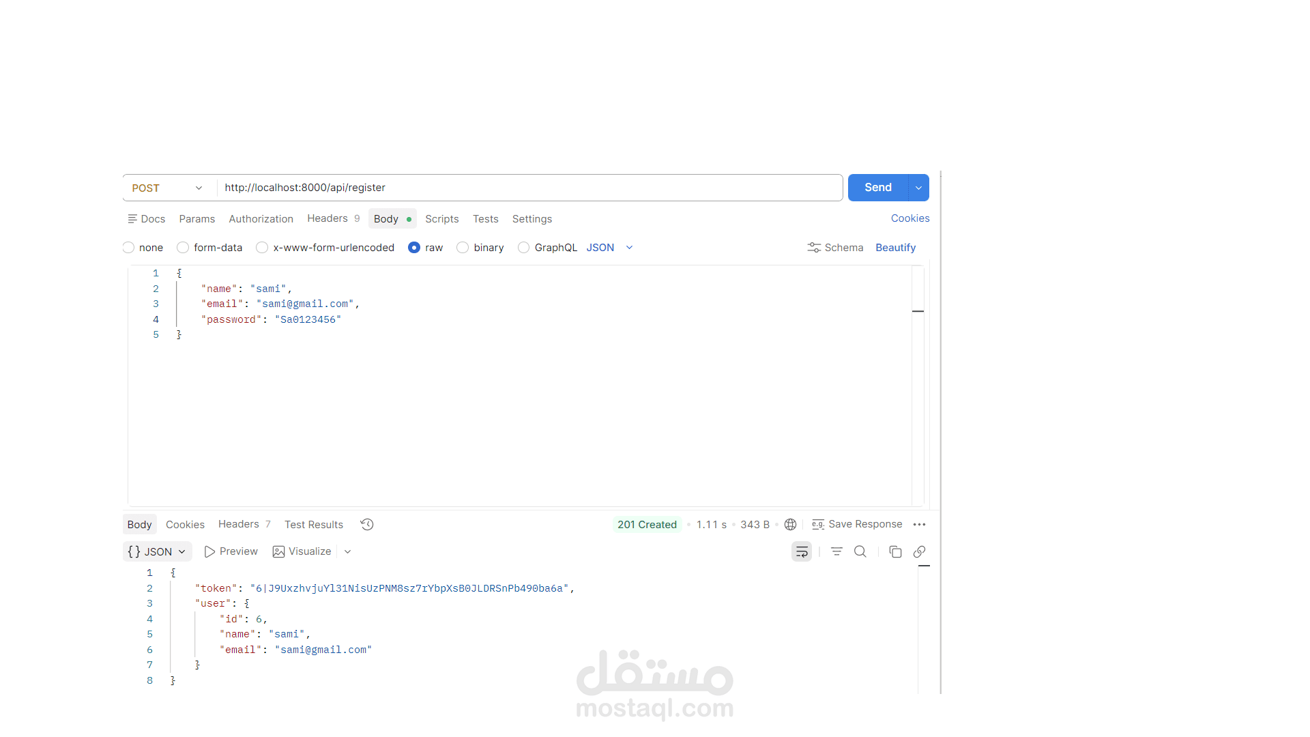Open the network information globe icon
Viewport: 1310px width, 737px height.
tap(790, 524)
